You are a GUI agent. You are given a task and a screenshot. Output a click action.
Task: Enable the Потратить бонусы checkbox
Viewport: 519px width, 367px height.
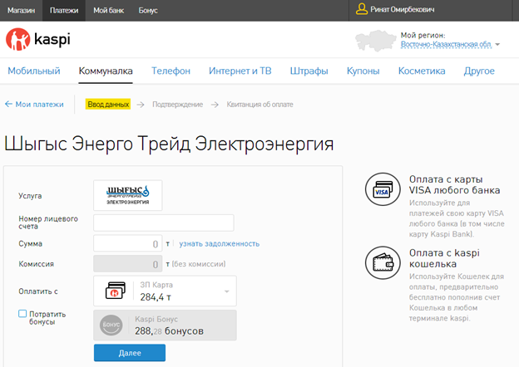(x=22, y=314)
